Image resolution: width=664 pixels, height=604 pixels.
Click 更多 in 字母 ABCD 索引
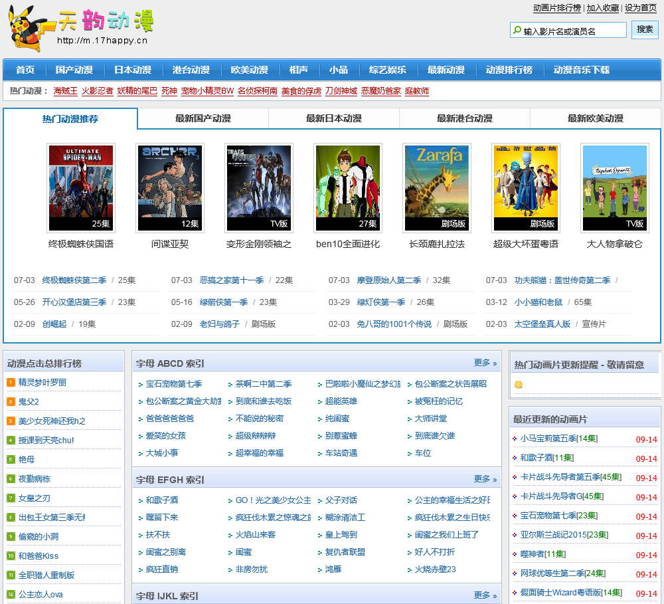[x=485, y=363]
